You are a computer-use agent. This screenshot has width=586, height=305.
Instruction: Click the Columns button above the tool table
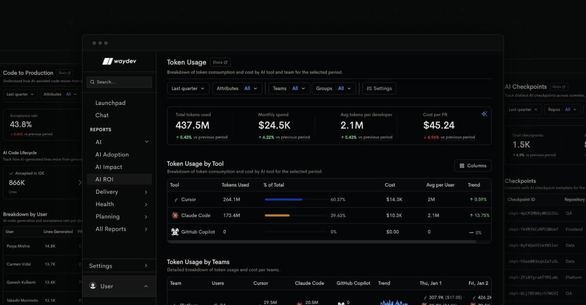473,165
